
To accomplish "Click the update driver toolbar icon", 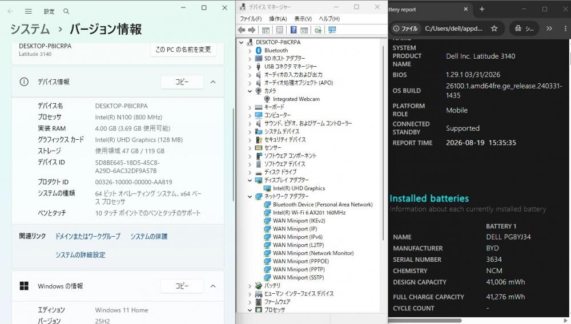I will coord(318,30).
